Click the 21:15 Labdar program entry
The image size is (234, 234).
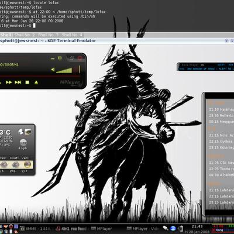pyautogui.click(x=221, y=190)
